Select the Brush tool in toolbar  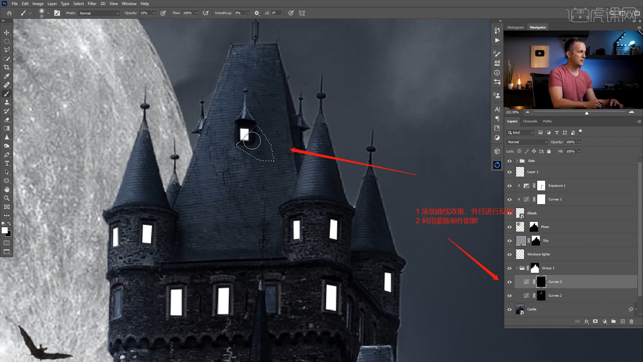[x=7, y=94]
